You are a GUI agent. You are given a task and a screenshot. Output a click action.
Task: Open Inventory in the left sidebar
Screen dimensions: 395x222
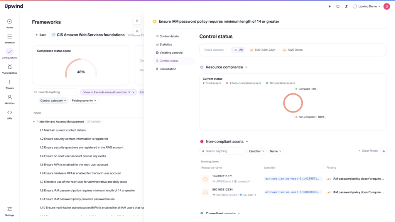10,39
